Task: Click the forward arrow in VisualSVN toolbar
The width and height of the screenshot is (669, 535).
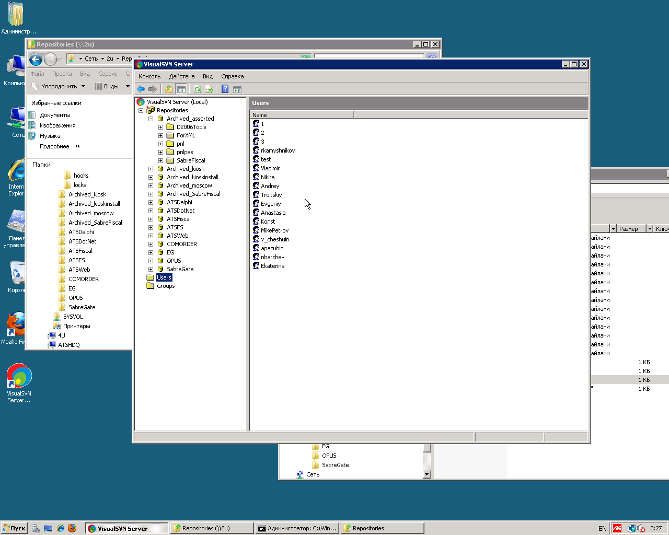Action: click(153, 89)
